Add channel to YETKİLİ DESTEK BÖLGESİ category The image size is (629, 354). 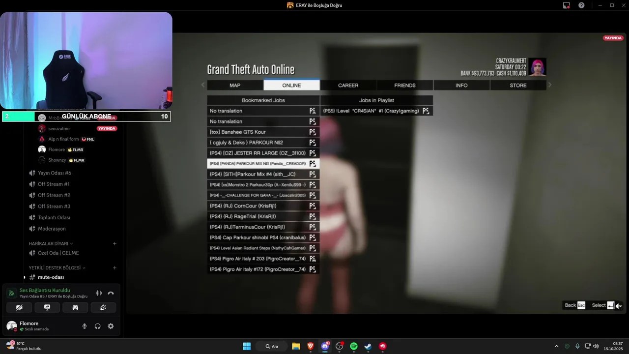[114, 268]
